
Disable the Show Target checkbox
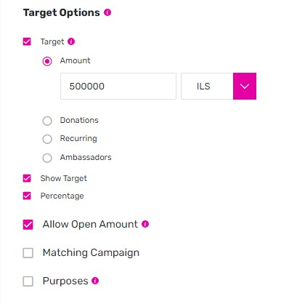click(27, 178)
